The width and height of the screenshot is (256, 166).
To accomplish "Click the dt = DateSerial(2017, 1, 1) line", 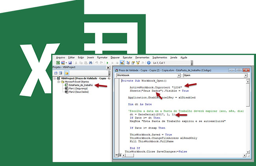I will coord(152,115).
